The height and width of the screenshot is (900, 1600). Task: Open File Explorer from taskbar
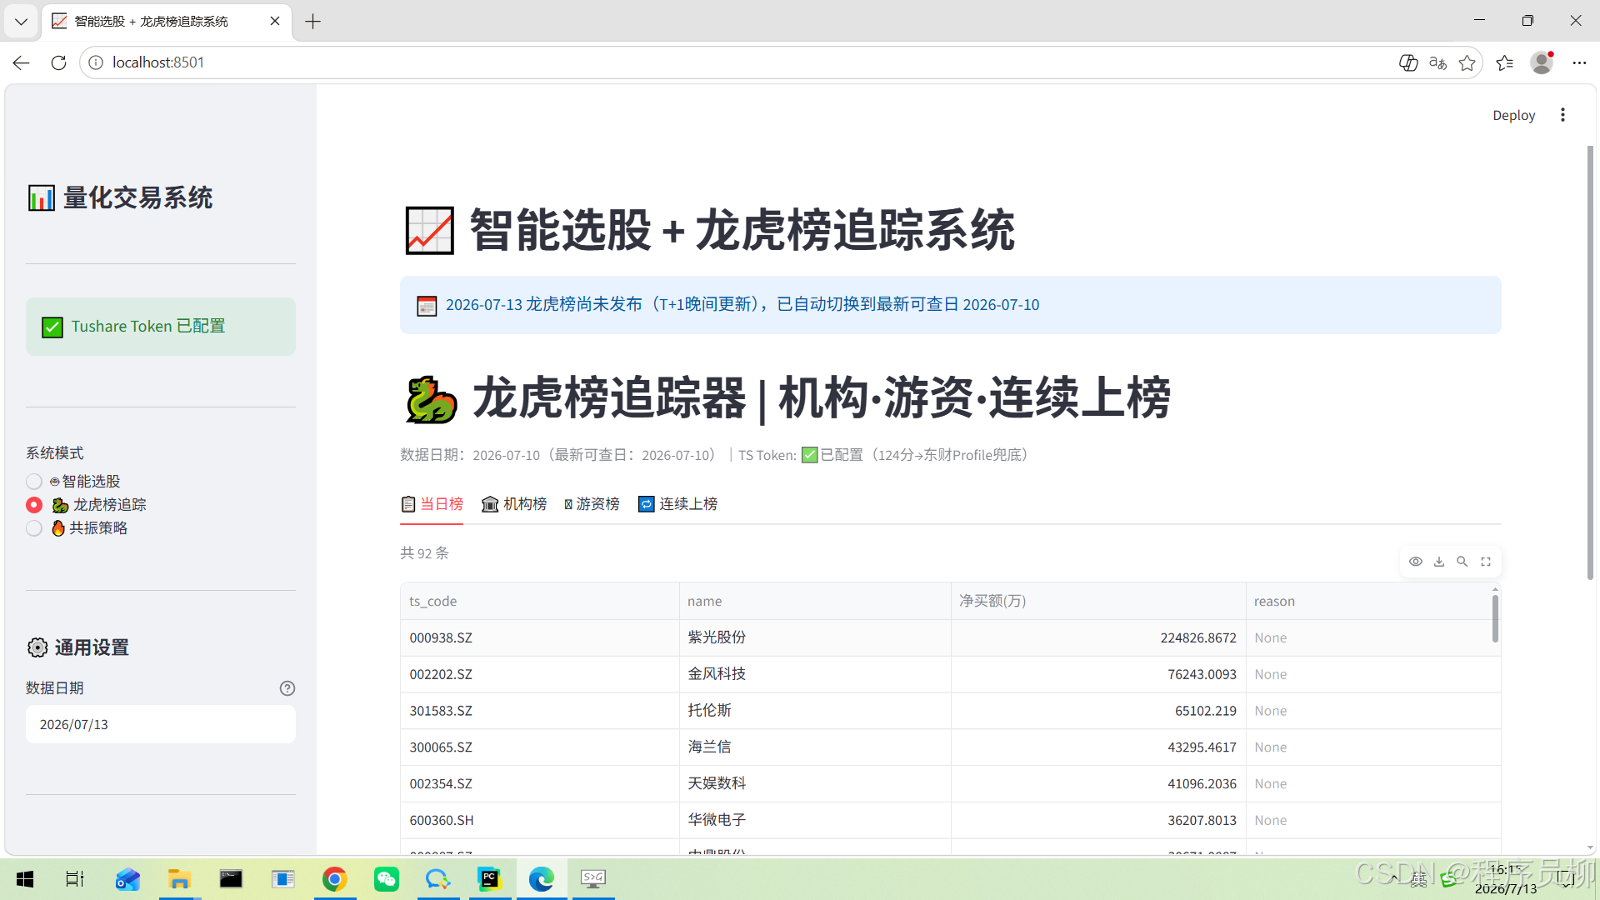click(x=179, y=879)
